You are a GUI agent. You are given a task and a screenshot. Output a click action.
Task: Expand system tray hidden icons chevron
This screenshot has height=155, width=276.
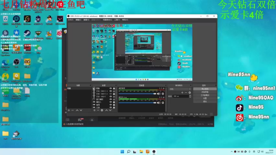(231, 152)
